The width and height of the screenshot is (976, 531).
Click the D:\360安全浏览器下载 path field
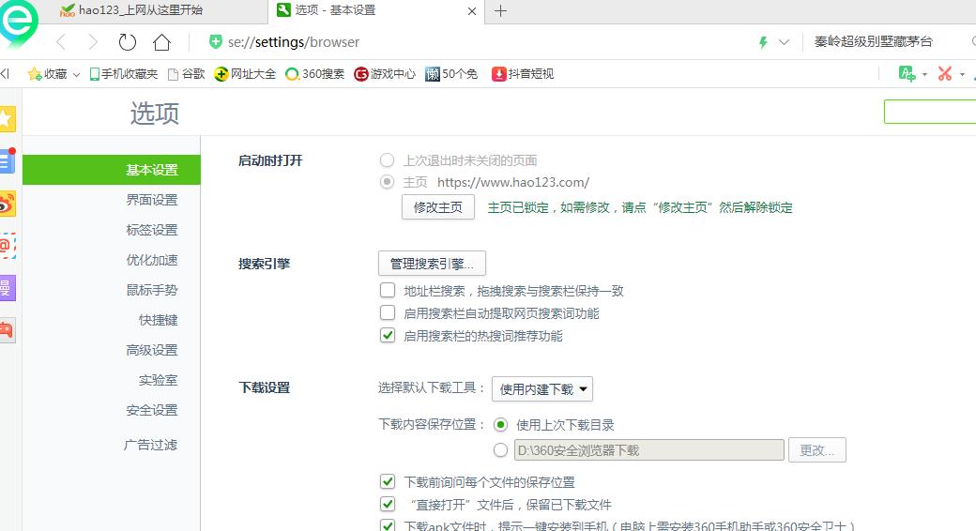pyautogui.click(x=648, y=450)
